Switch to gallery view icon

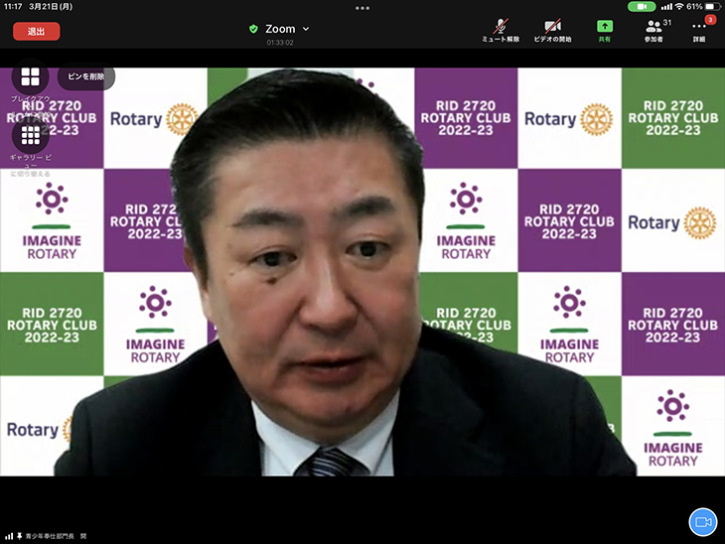[x=31, y=135]
